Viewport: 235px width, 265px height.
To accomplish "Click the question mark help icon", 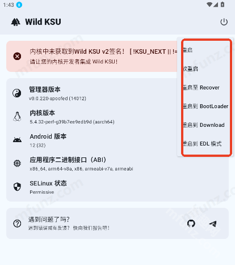I will point(17,224).
